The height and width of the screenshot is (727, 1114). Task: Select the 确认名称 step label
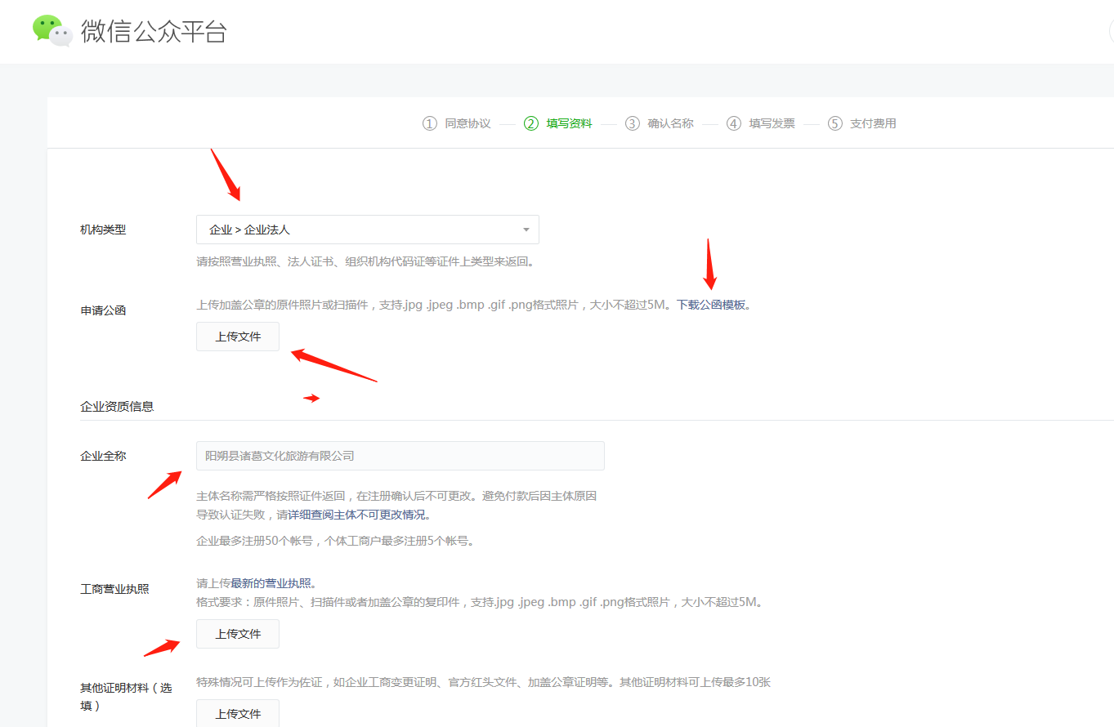pyautogui.click(x=670, y=123)
